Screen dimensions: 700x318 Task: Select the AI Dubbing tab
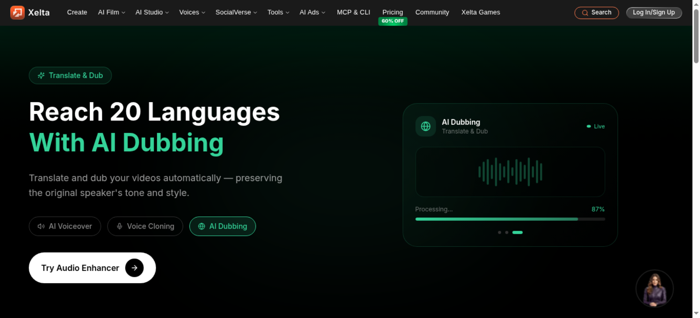223,226
